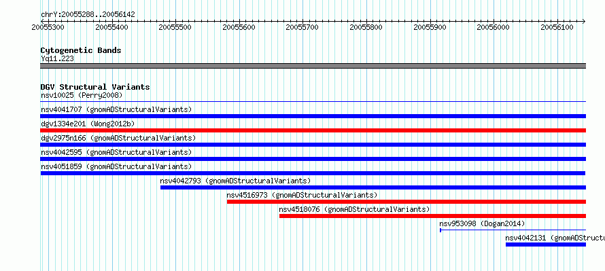
Task: Click the blue nsv4041707 variant bar
Action: (313, 116)
